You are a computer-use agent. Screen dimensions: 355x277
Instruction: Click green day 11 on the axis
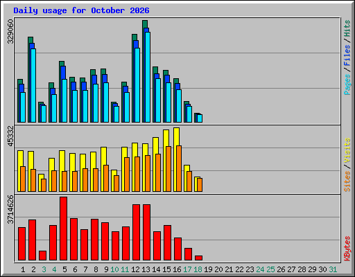click(x=125, y=269)
